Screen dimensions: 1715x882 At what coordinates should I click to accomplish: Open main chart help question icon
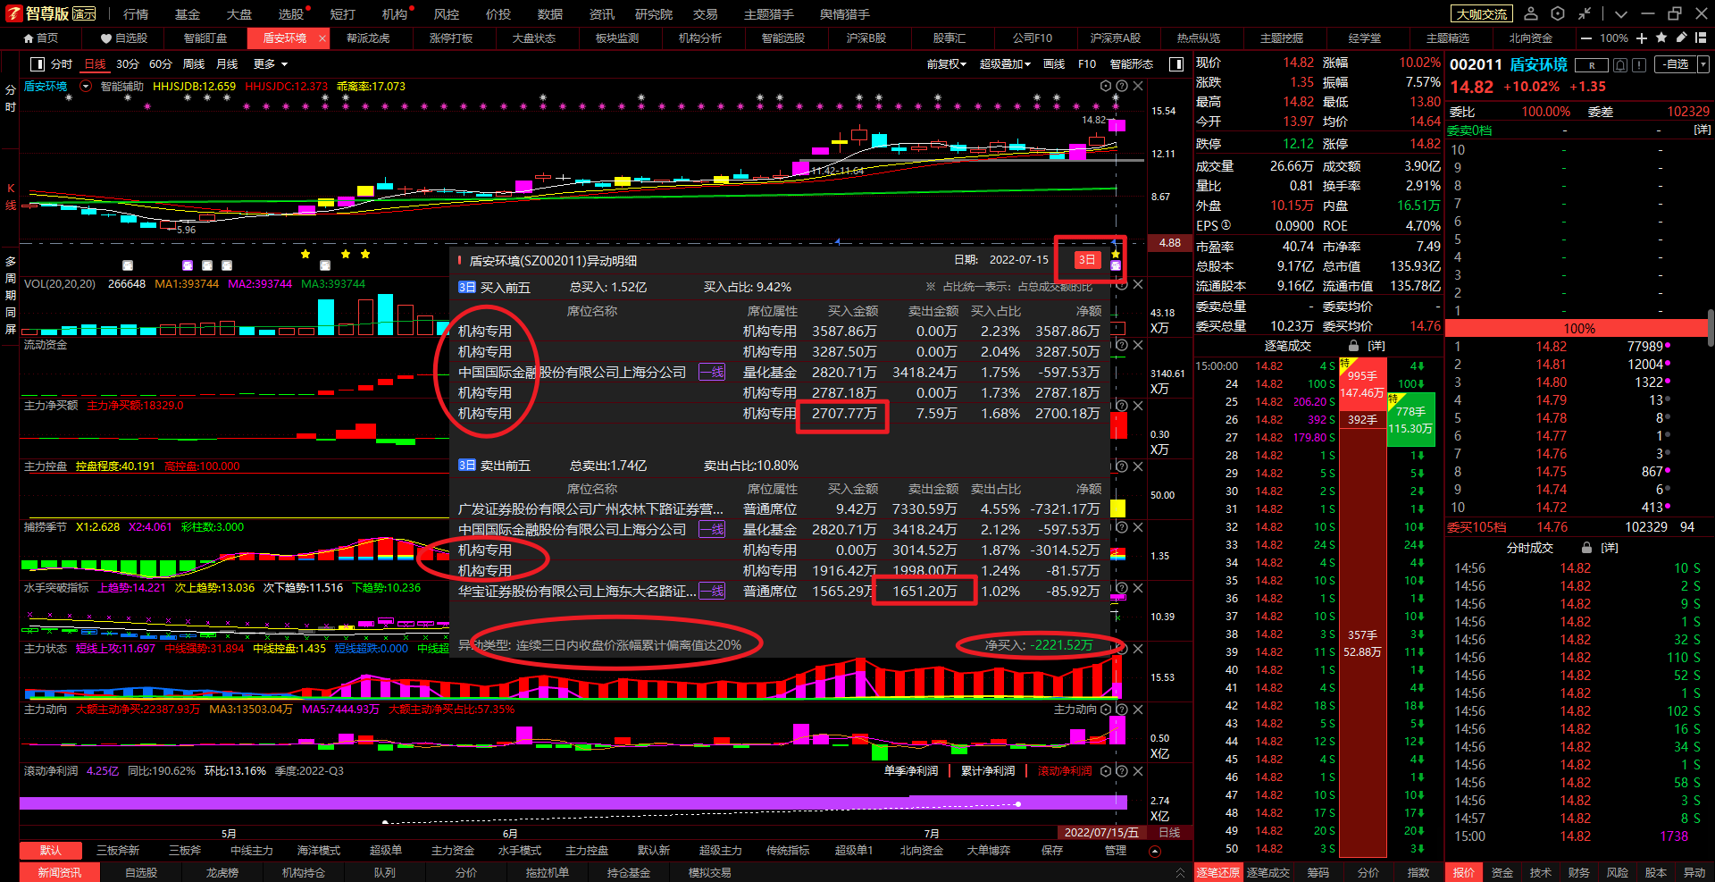pyautogui.click(x=1122, y=87)
